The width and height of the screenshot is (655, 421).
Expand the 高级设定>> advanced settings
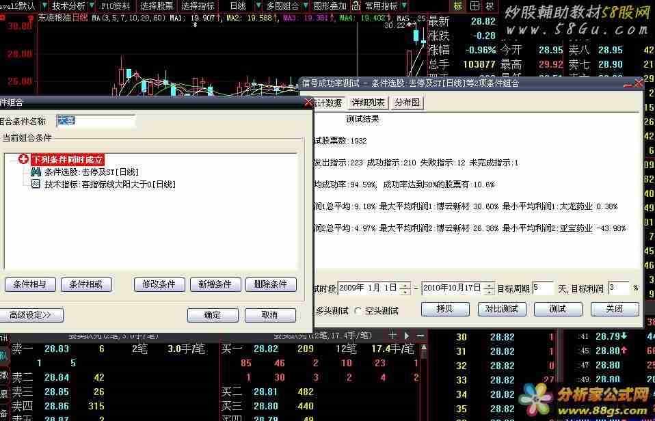tap(31, 315)
